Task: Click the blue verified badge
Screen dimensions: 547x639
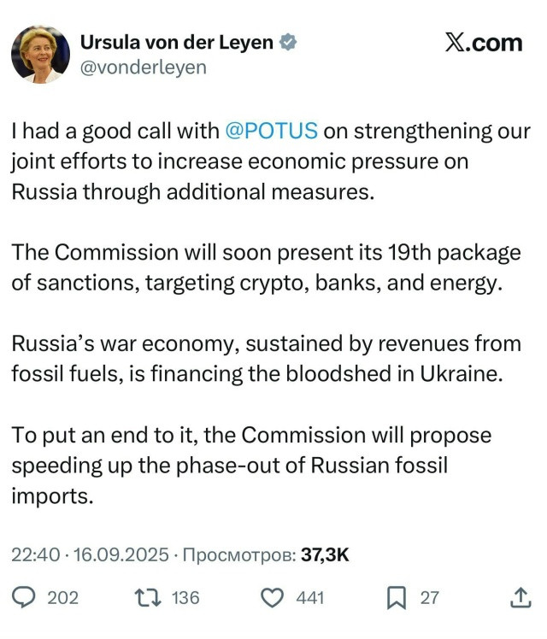Action: pyautogui.click(x=289, y=42)
